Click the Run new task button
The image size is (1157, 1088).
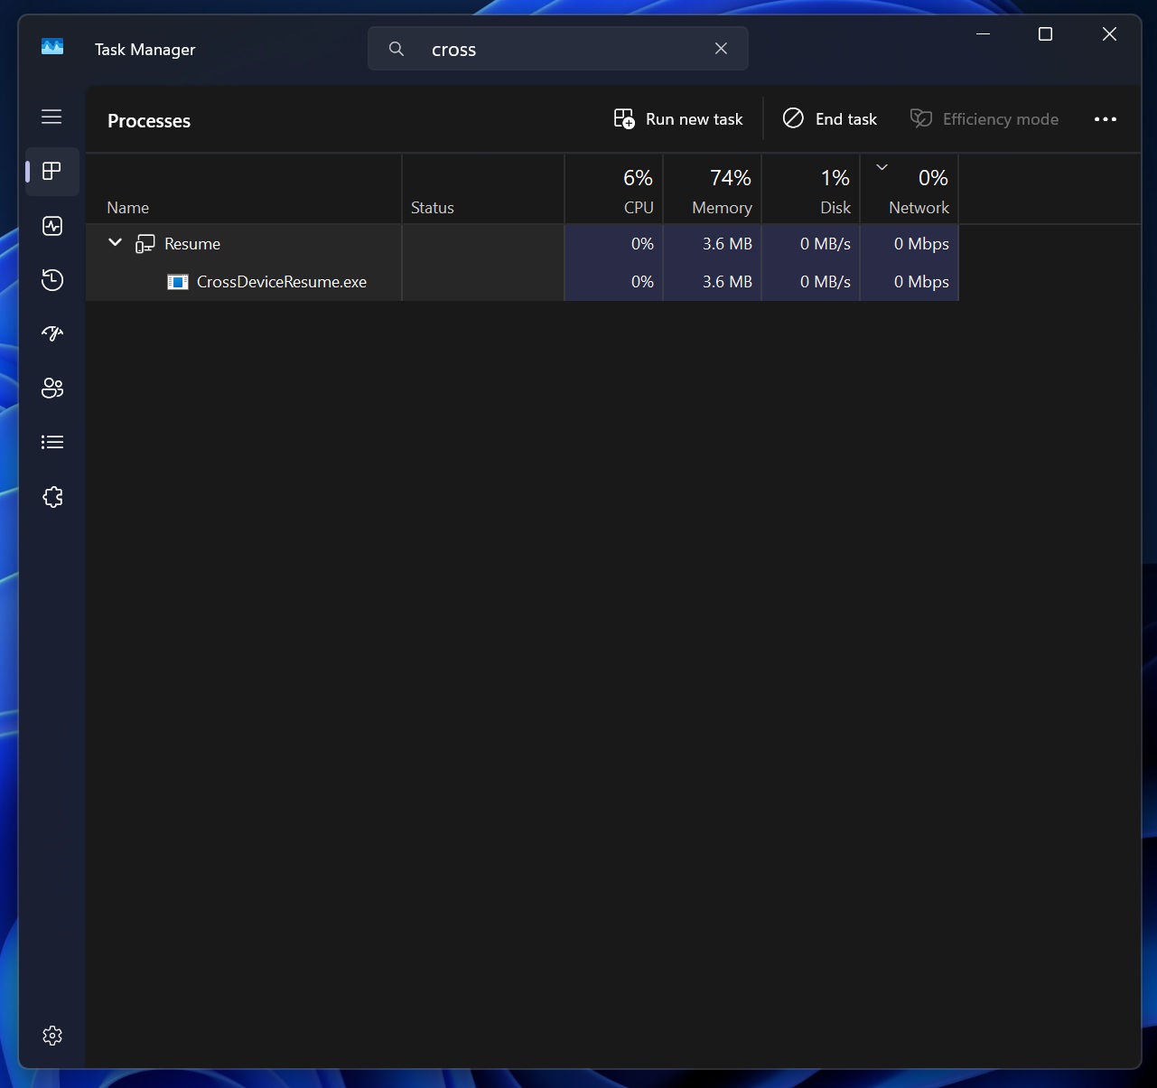pyautogui.click(x=677, y=118)
